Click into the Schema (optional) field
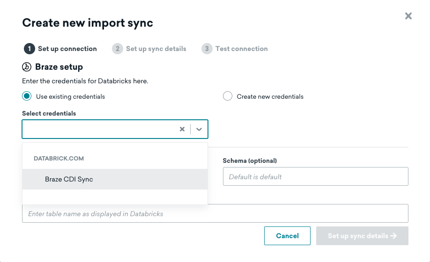This screenshot has height=262, width=430. tap(315, 176)
